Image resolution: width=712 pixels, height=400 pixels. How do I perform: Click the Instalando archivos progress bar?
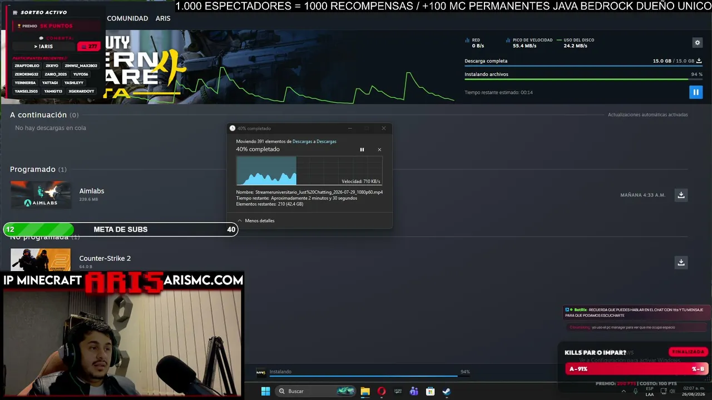[x=584, y=79]
